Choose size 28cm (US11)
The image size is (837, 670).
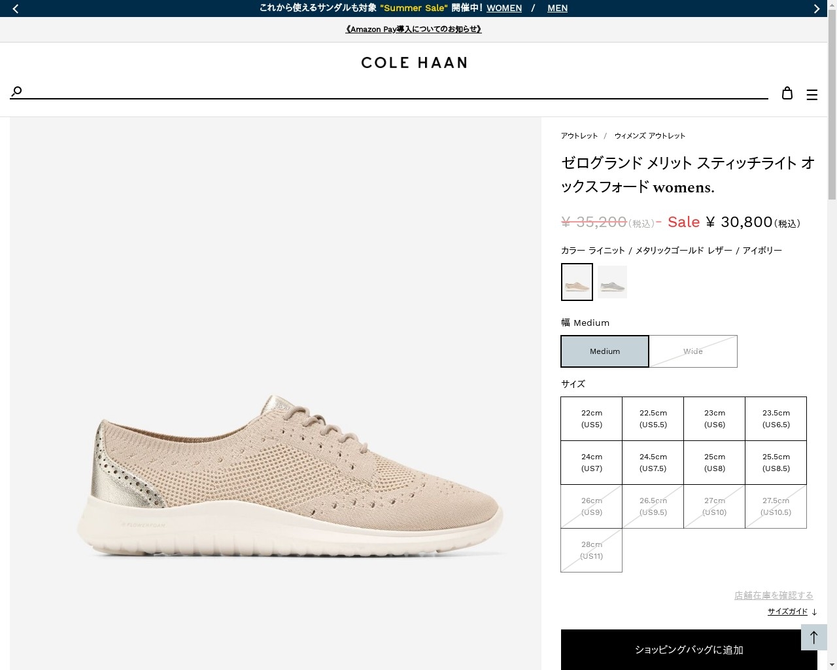pos(592,550)
